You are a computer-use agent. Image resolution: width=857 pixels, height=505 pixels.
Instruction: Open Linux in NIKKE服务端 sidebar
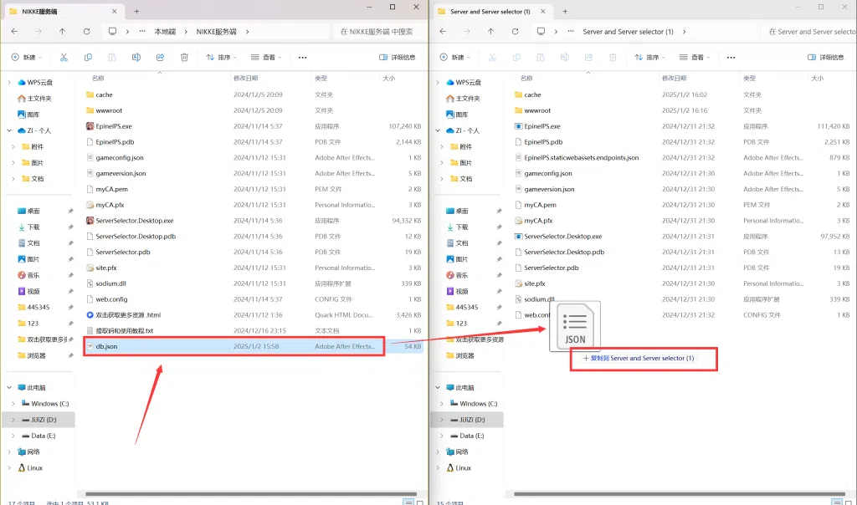pyautogui.click(x=30, y=468)
